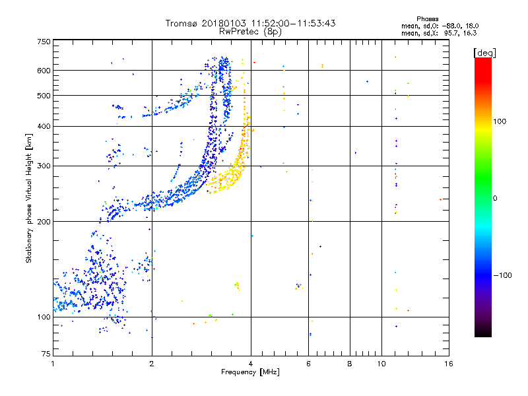Click the y-axis tick label '500'
This screenshot has width=528, height=396.
click(x=44, y=96)
